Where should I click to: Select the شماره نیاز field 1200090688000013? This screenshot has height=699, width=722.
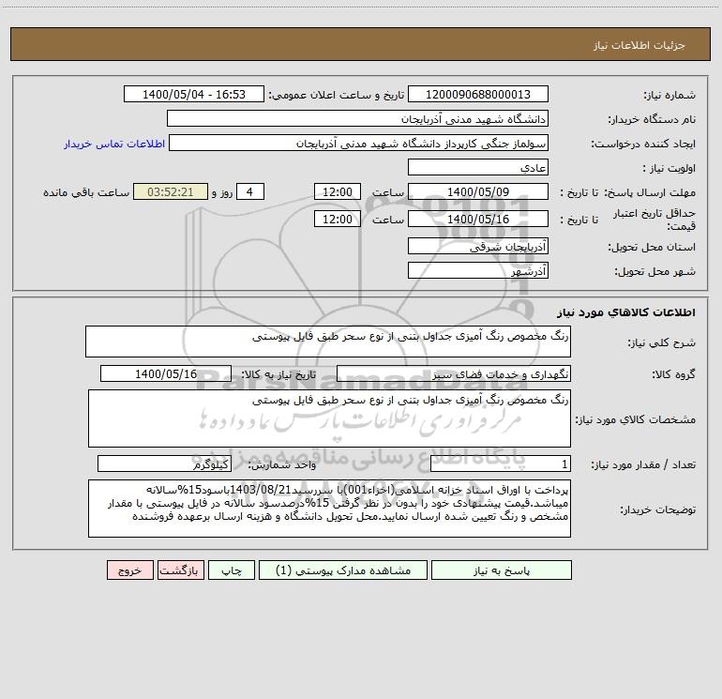[x=478, y=94]
